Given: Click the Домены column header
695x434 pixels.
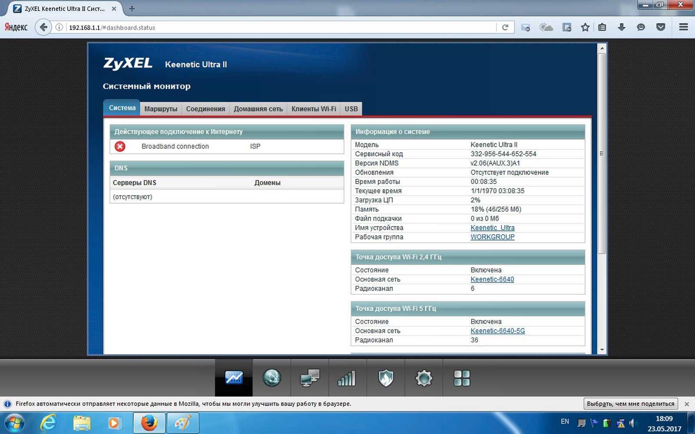Looking at the screenshot, I should pos(267,183).
